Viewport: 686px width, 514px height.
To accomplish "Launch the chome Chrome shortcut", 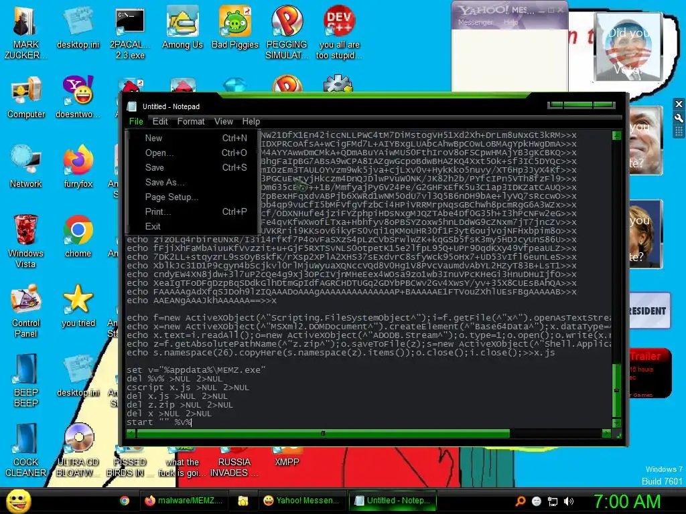I will pos(78,236).
